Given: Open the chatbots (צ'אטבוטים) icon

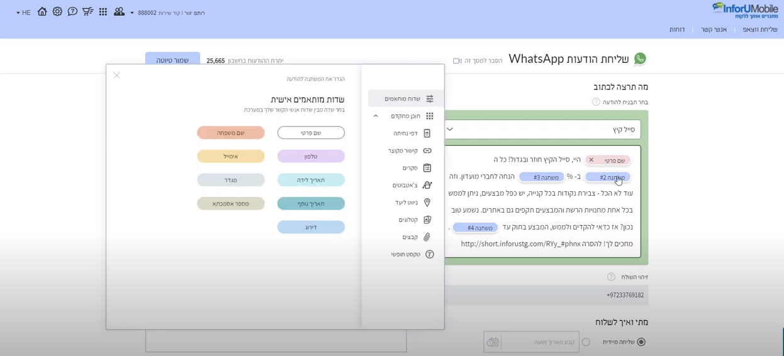Looking at the screenshot, I should 427,185.
